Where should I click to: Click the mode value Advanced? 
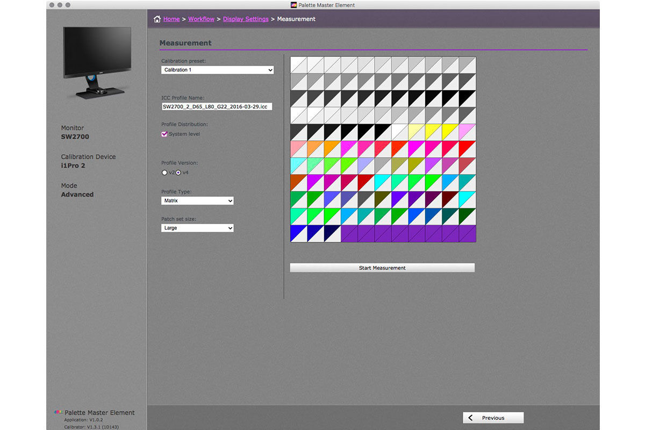point(77,195)
